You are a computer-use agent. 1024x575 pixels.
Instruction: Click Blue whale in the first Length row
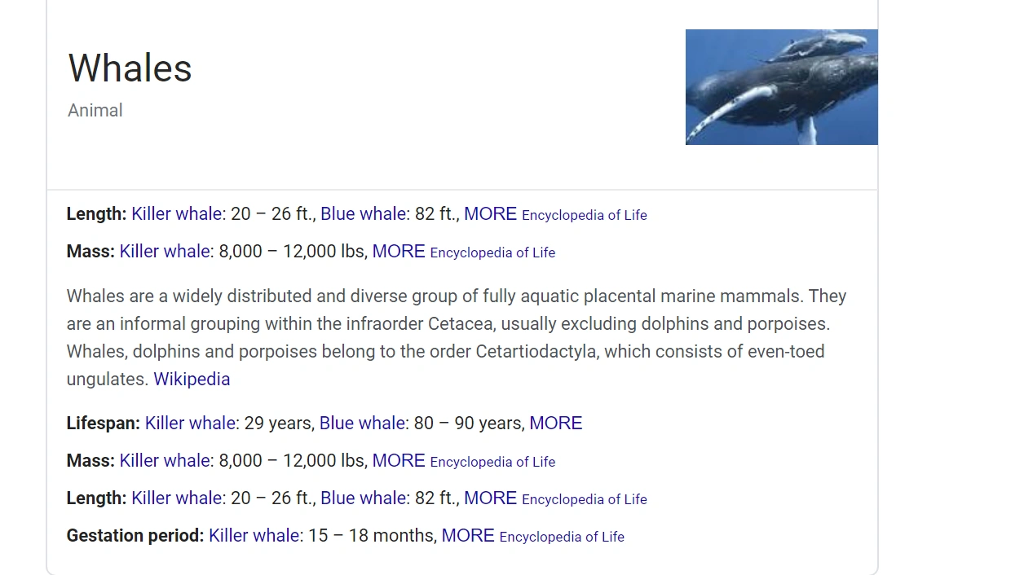pos(363,214)
